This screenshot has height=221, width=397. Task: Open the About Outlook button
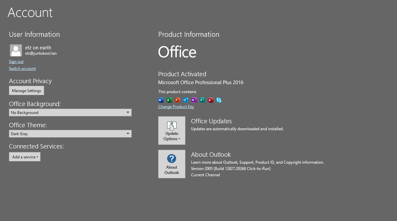click(172, 164)
